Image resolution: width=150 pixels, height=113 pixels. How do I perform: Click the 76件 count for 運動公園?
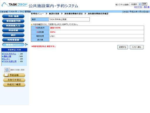pyautogui.click(x=21, y=56)
